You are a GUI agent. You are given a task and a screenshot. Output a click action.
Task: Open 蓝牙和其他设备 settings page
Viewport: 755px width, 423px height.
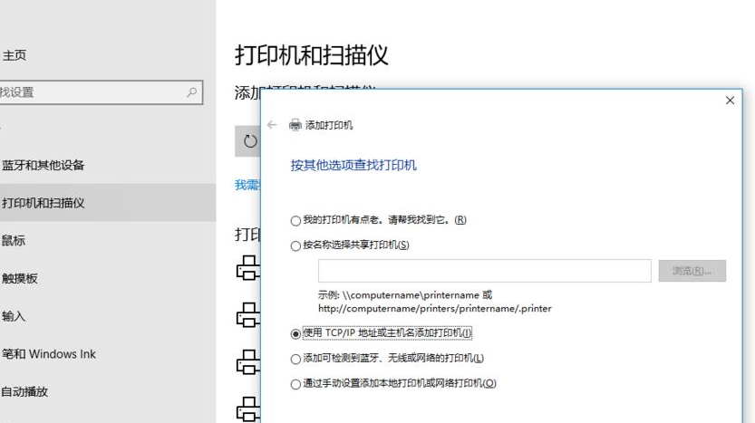pos(44,166)
